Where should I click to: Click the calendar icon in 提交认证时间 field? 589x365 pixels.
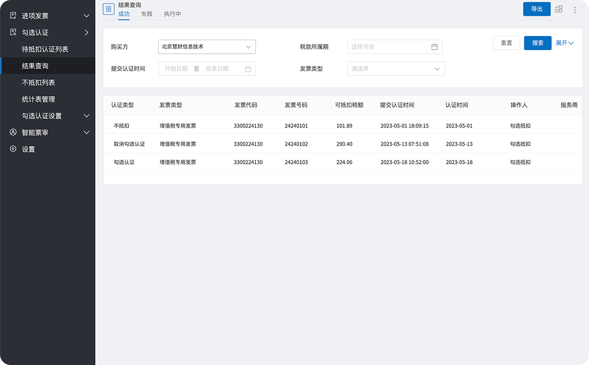(x=248, y=69)
